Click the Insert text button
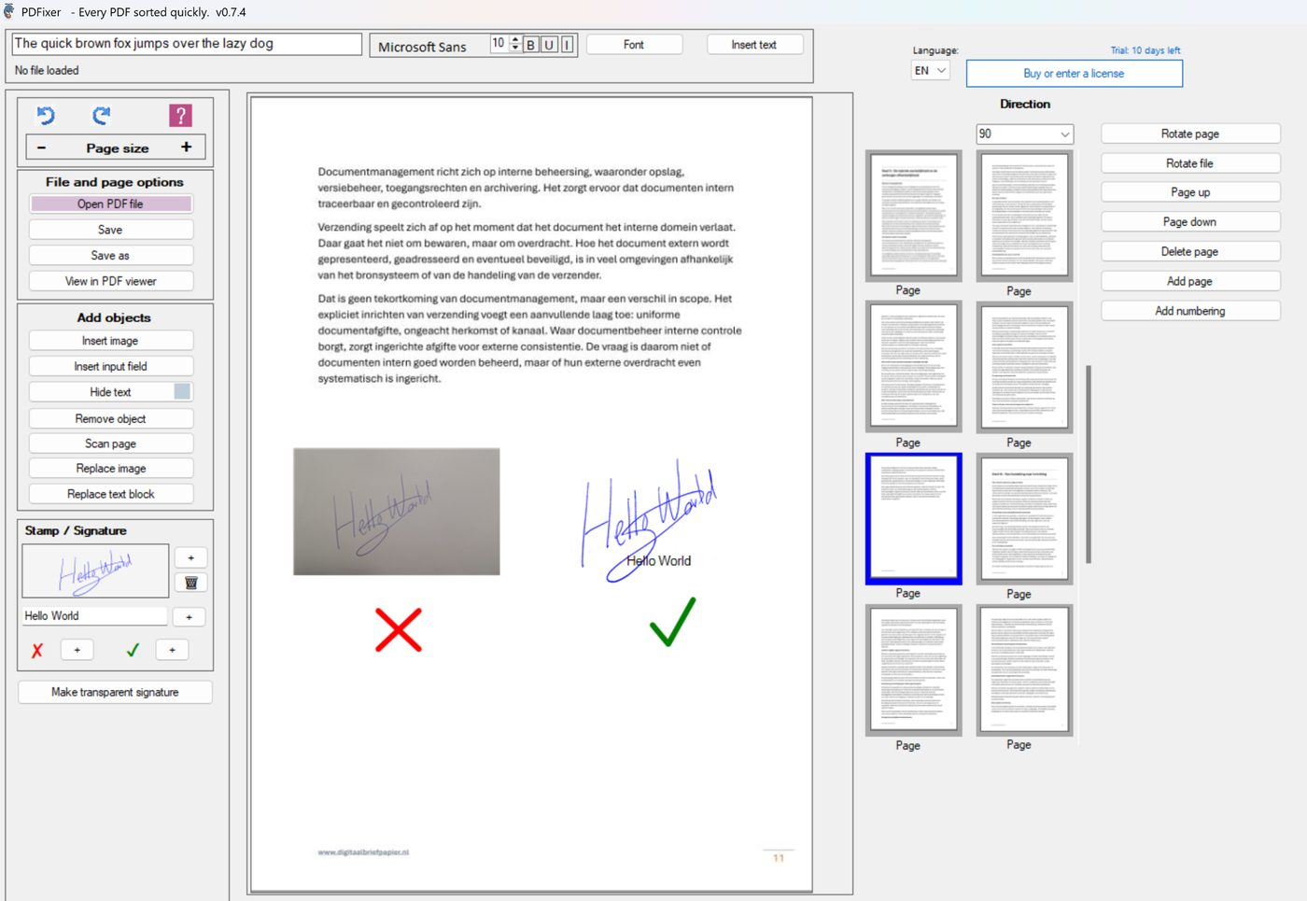 (x=753, y=45)
